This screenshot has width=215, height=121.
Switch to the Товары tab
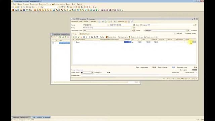pos(75,34)
